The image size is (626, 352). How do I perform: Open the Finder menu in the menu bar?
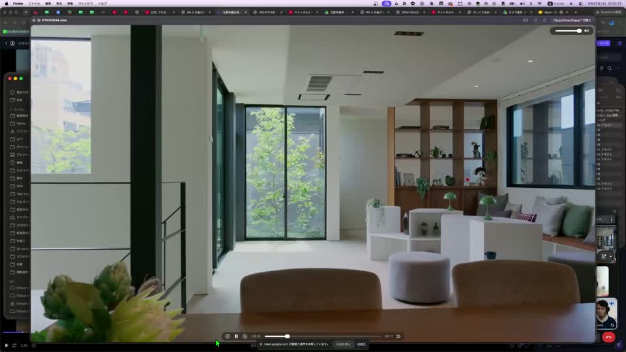click(18, 3)
